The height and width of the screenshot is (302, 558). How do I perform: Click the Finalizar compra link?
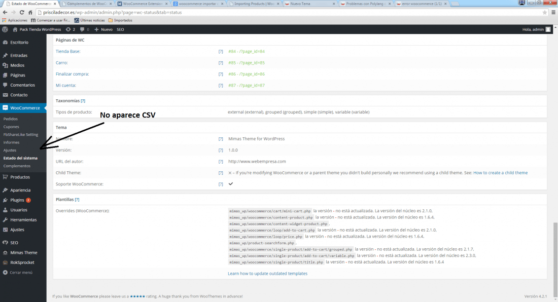tap(72, 74)
